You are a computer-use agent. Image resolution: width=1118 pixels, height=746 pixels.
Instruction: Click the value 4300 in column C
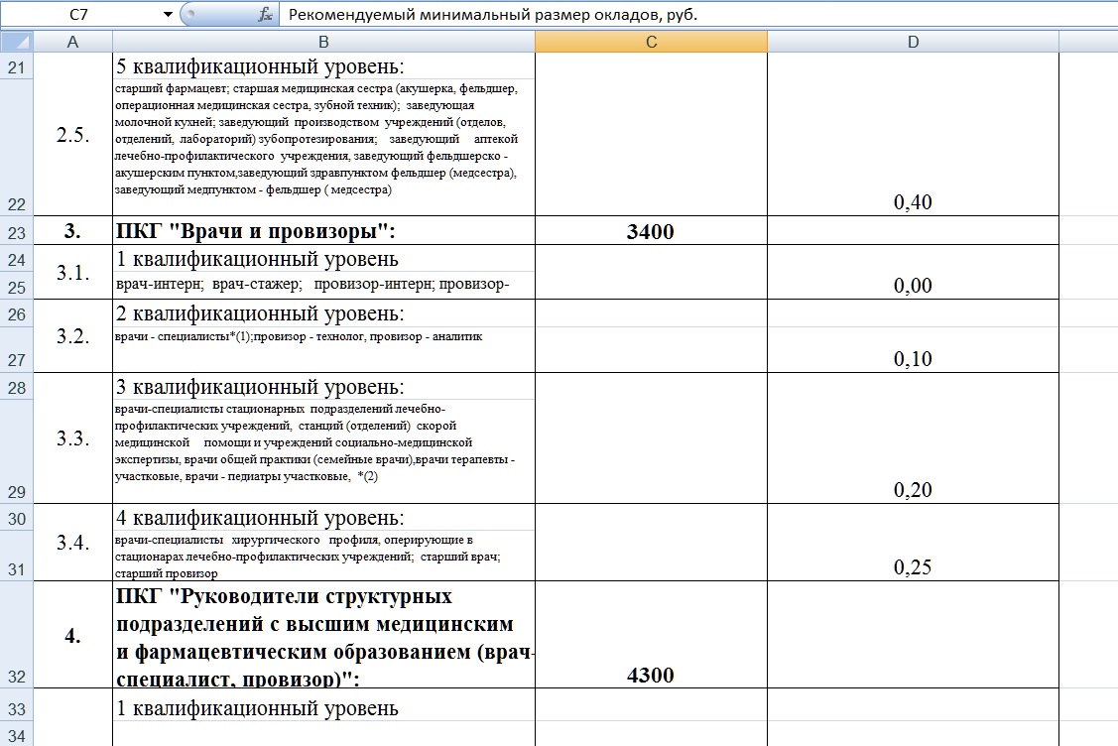click(651, 675)
